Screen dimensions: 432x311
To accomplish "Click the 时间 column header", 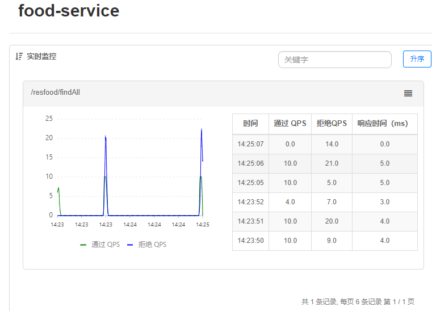I will (x=250, y=123).
